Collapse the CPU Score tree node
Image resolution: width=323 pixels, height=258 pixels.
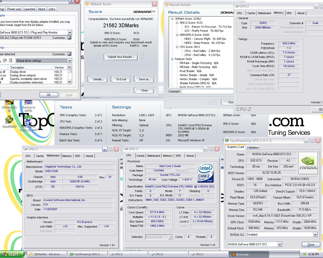(x=177, y=47)
